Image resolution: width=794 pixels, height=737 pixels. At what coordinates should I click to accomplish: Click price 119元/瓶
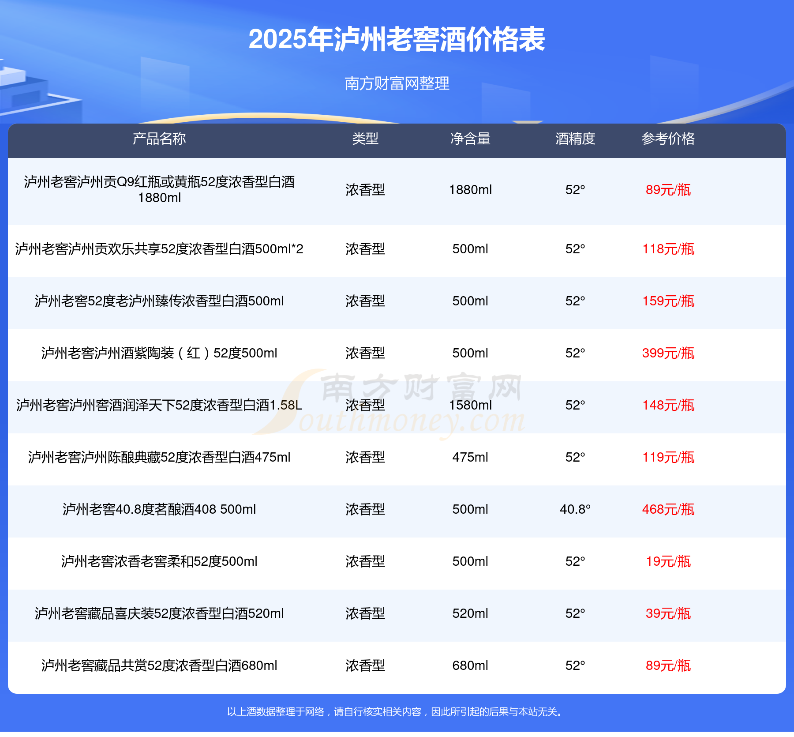668,457
